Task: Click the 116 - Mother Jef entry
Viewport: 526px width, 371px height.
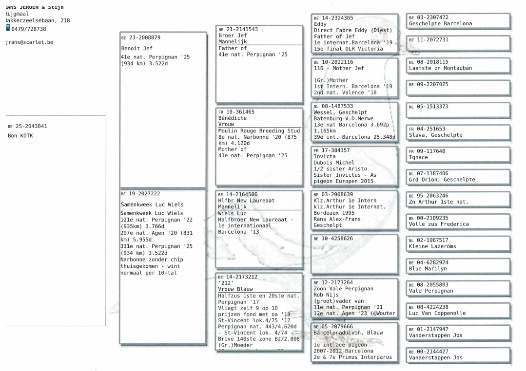Action: [355, 77]
